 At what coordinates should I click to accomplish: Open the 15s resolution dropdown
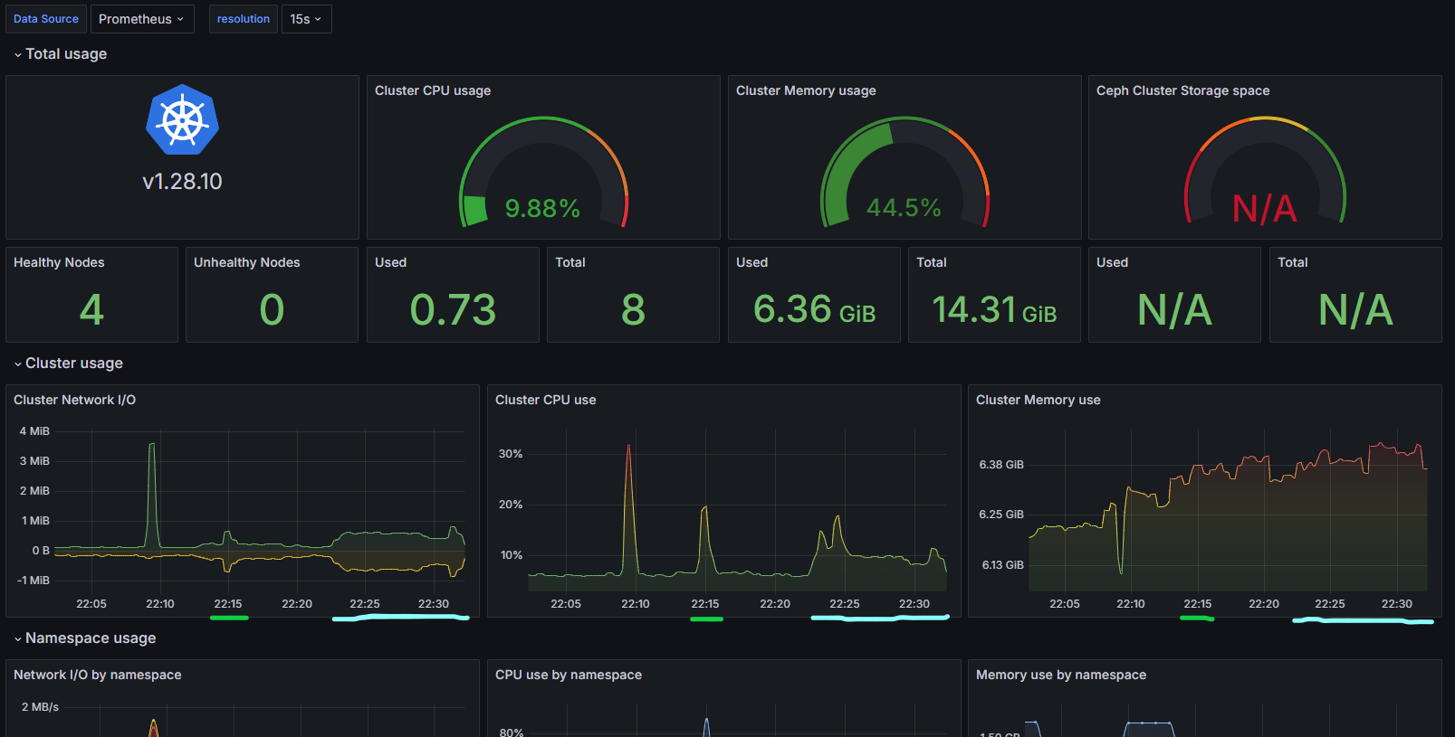tap(306, 19)
